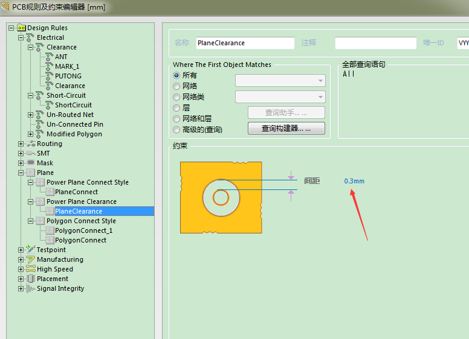469x339 pixels.
Task: Select the PolygonConnect_1 rule in tree
Action: (x=83, y=230)
